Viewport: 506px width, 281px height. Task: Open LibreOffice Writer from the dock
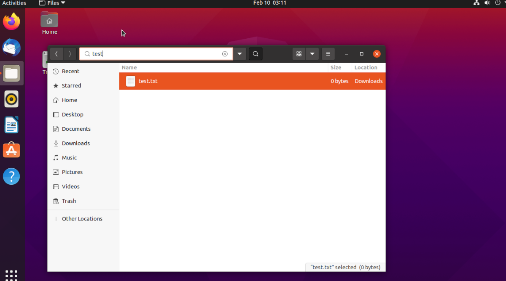[x=11, y=125]
